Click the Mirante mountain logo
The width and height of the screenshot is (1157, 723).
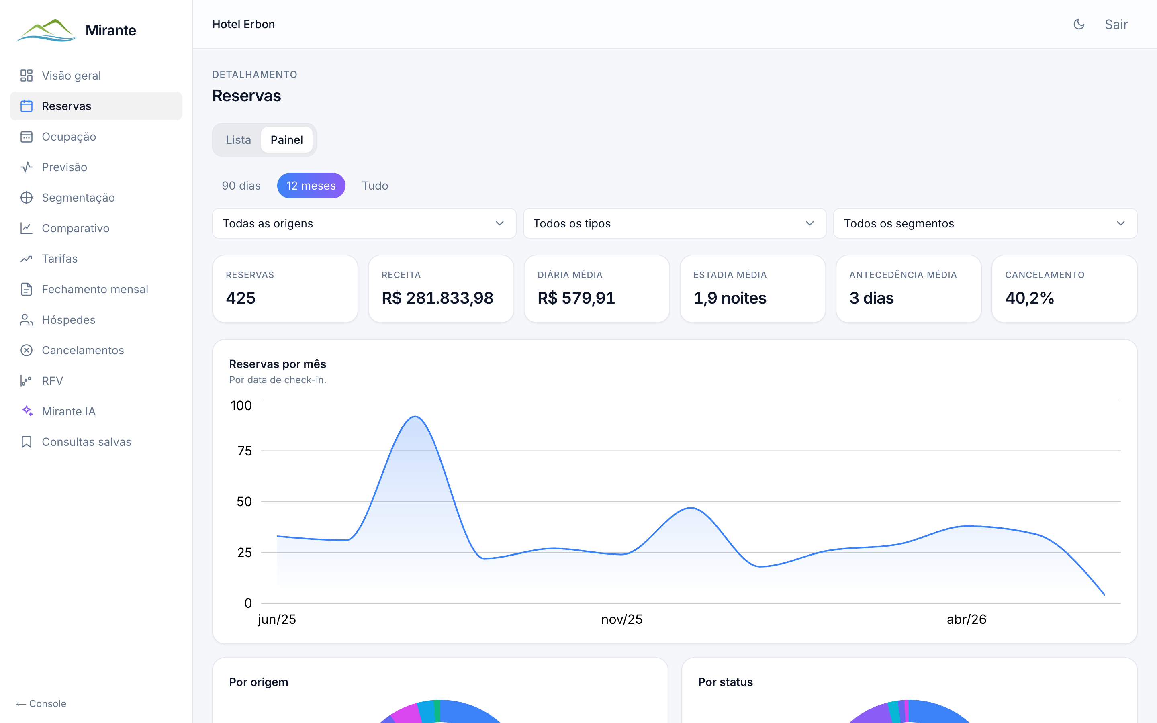[46, 31]
